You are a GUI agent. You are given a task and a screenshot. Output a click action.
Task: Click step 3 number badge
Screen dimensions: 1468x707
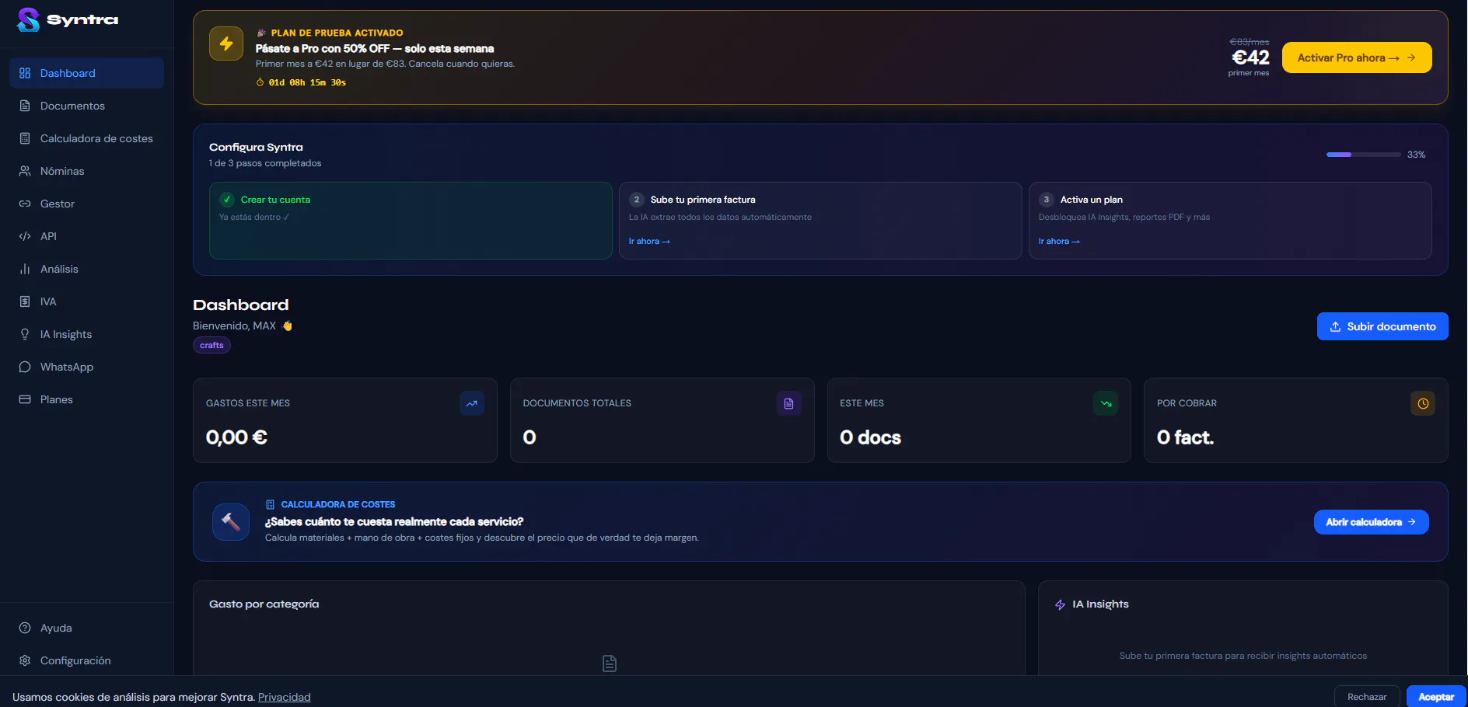coord(1047,200)
